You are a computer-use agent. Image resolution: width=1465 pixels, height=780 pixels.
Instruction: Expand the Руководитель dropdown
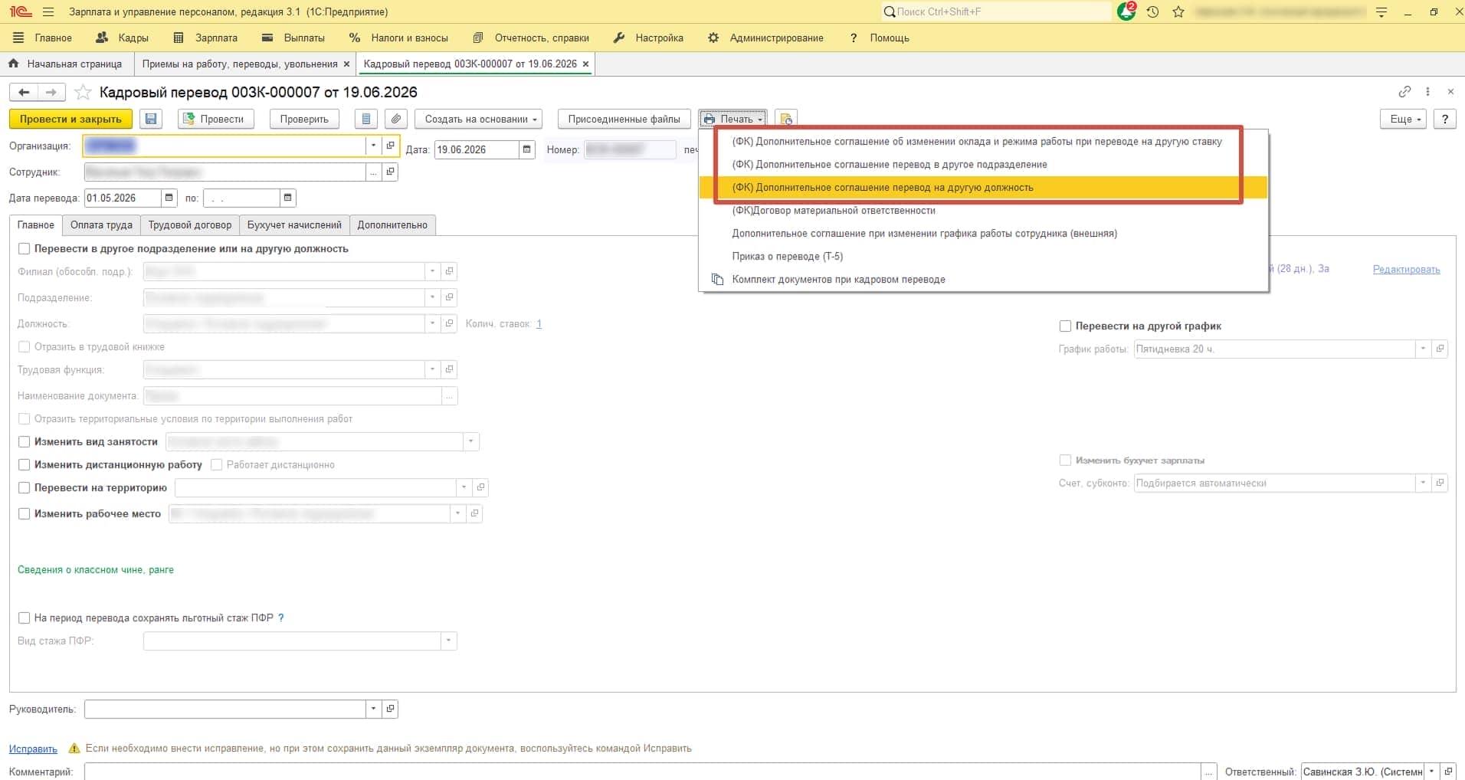click(373, 709)
